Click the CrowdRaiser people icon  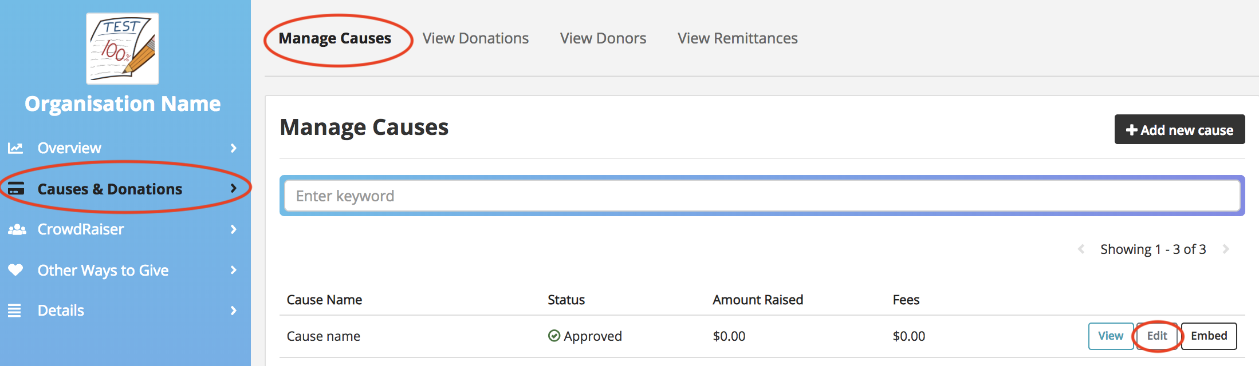17,229
